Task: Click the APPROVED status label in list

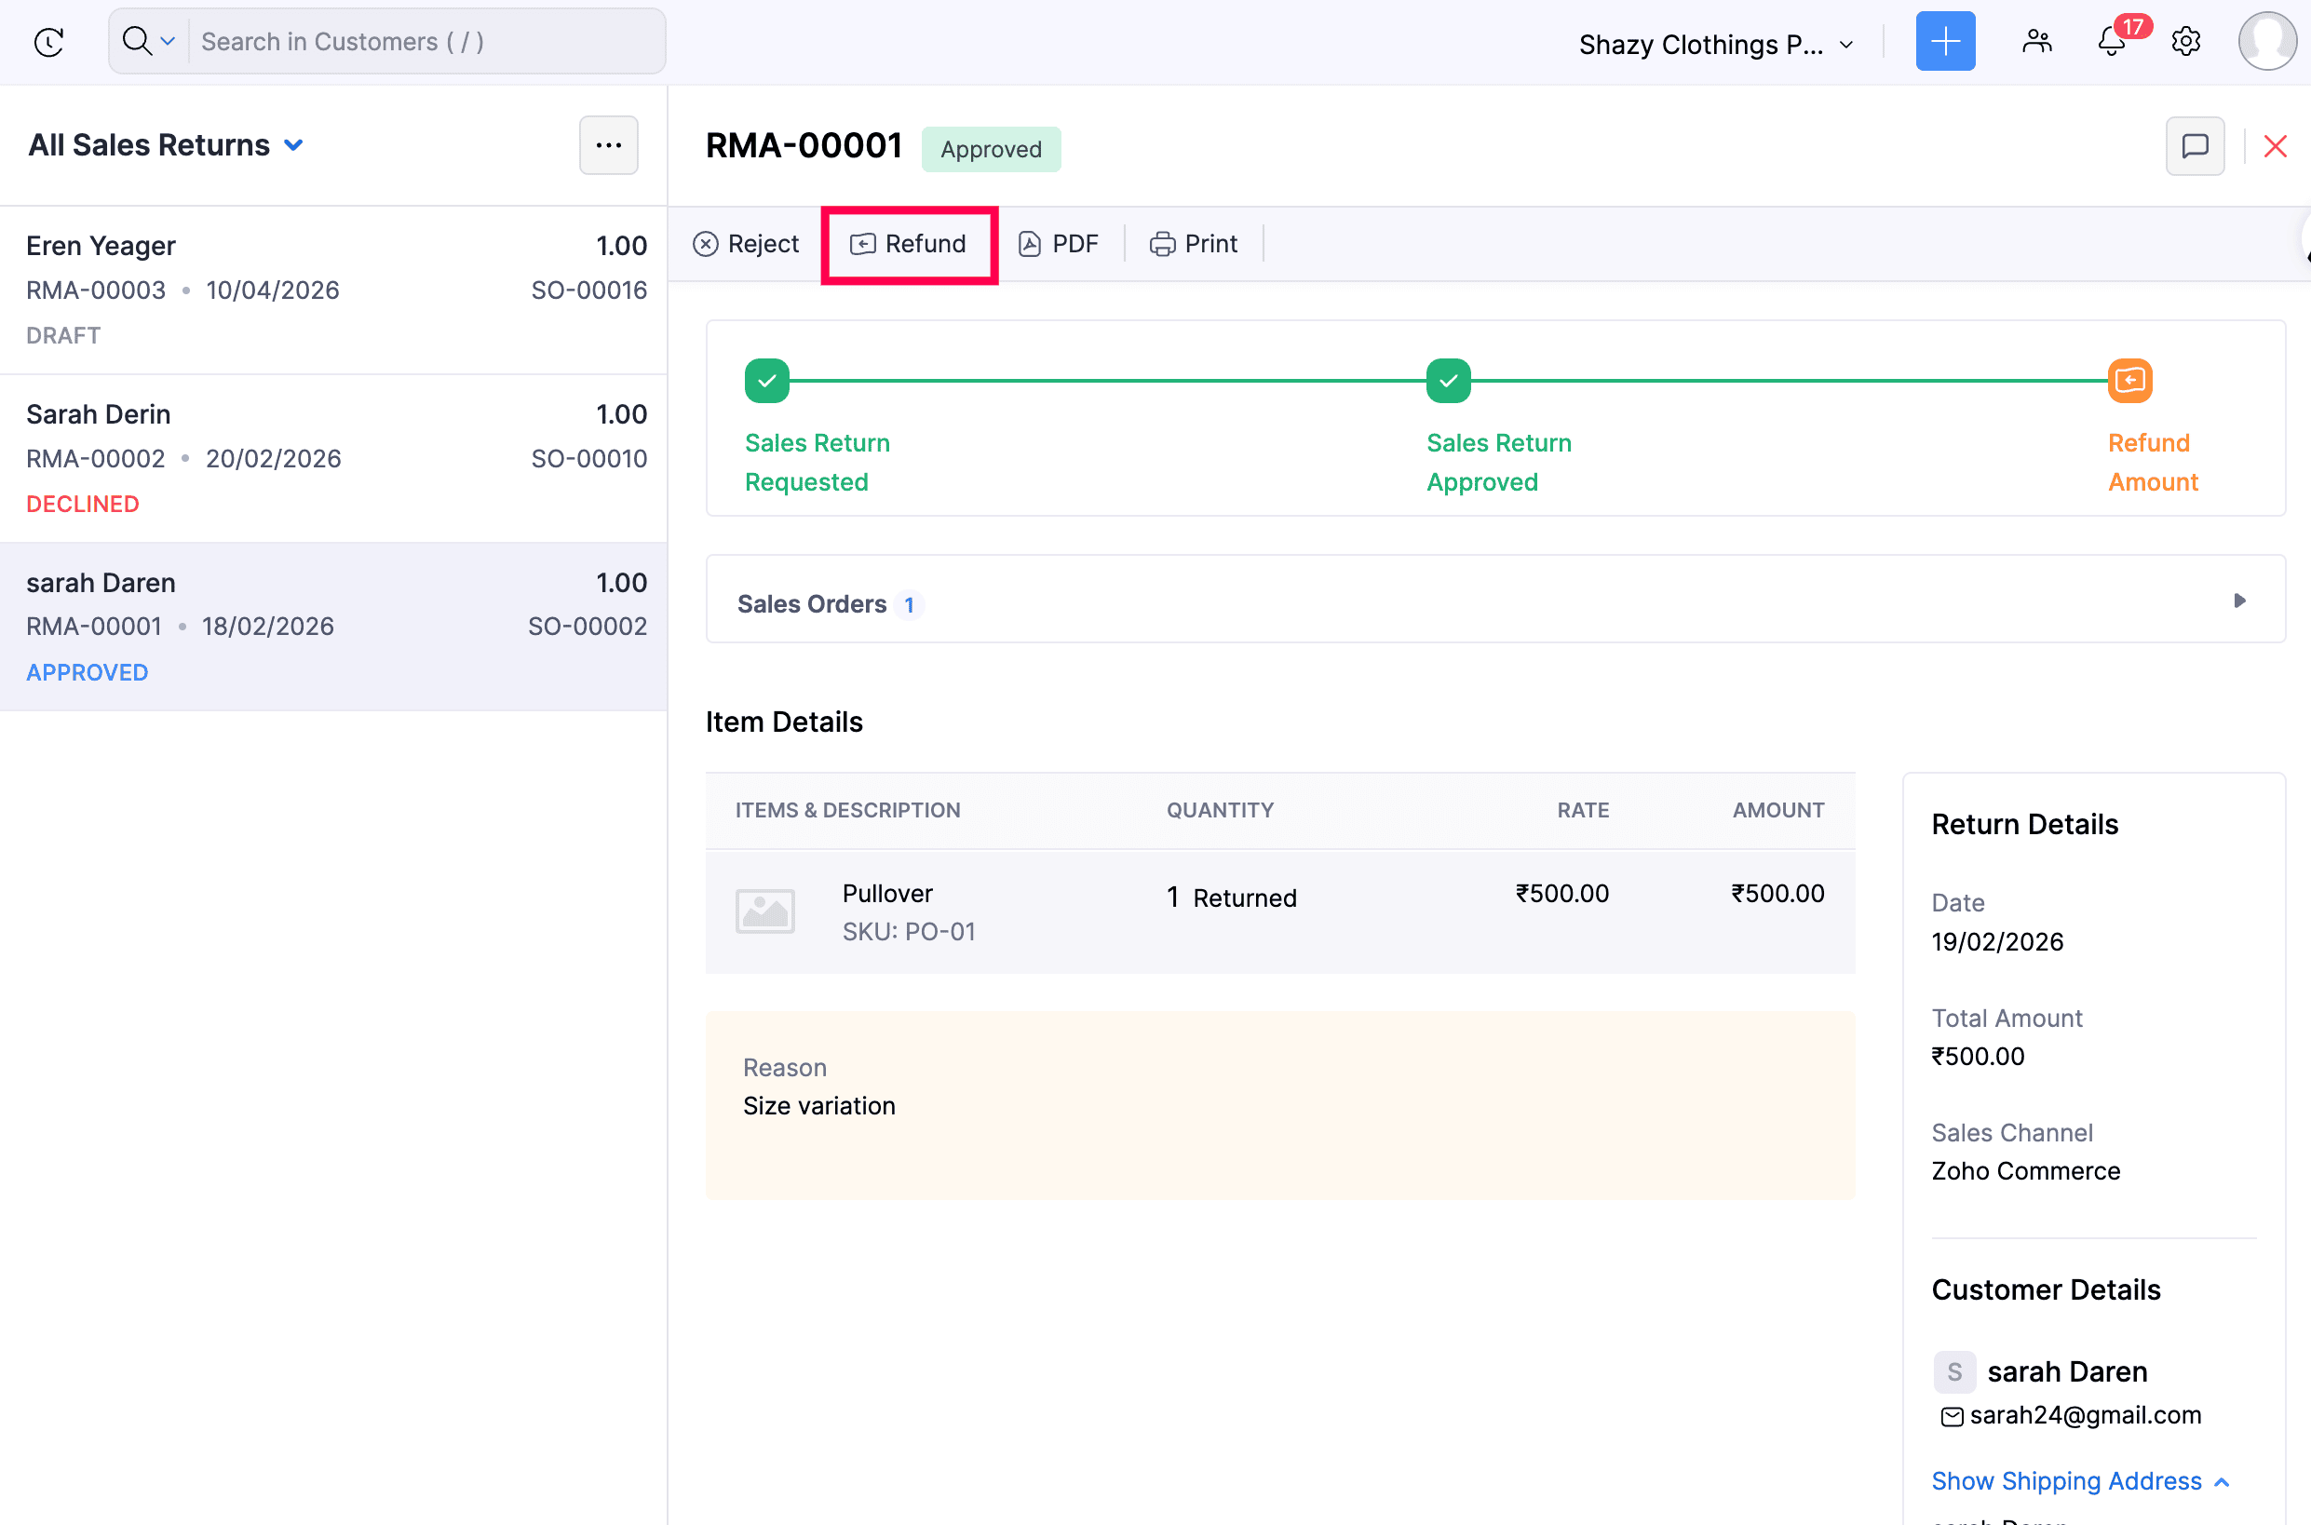Action: (x=87, y=672)
